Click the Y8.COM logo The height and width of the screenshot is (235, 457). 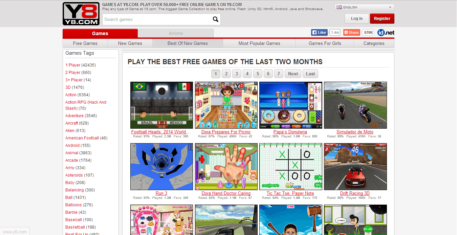pos(81,14)
